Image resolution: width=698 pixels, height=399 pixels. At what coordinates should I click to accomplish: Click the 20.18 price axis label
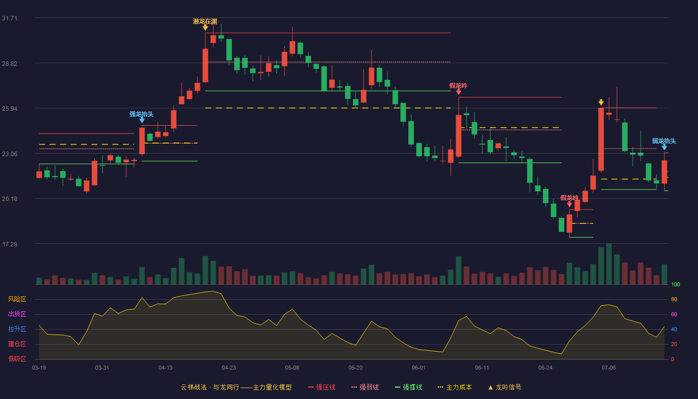(9, 199)
